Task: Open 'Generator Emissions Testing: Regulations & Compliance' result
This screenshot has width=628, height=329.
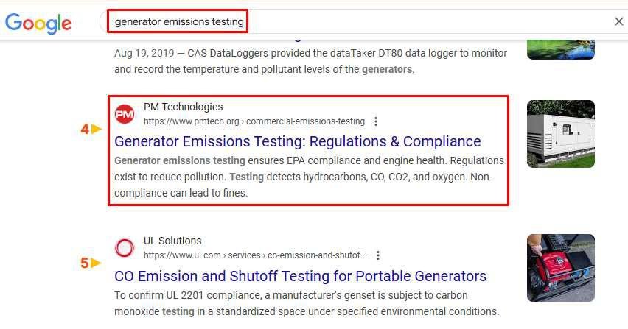Action: click(298, 141)
